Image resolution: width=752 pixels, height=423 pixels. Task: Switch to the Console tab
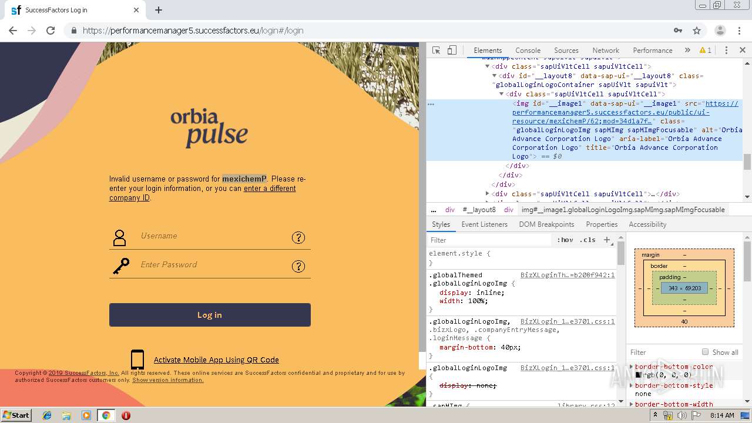pyautogui.click(x=528, y=51)
